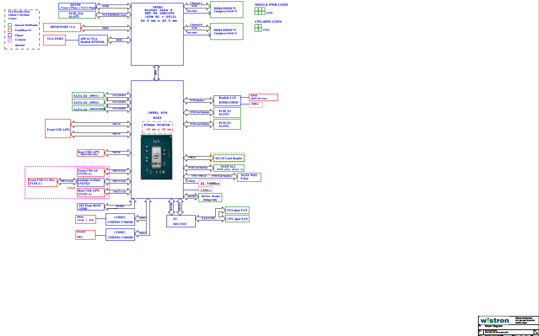Screen dimensions: 539x336
Task: Select the SATA 3.0 (HDD2) block
Action: pos(88,102)
